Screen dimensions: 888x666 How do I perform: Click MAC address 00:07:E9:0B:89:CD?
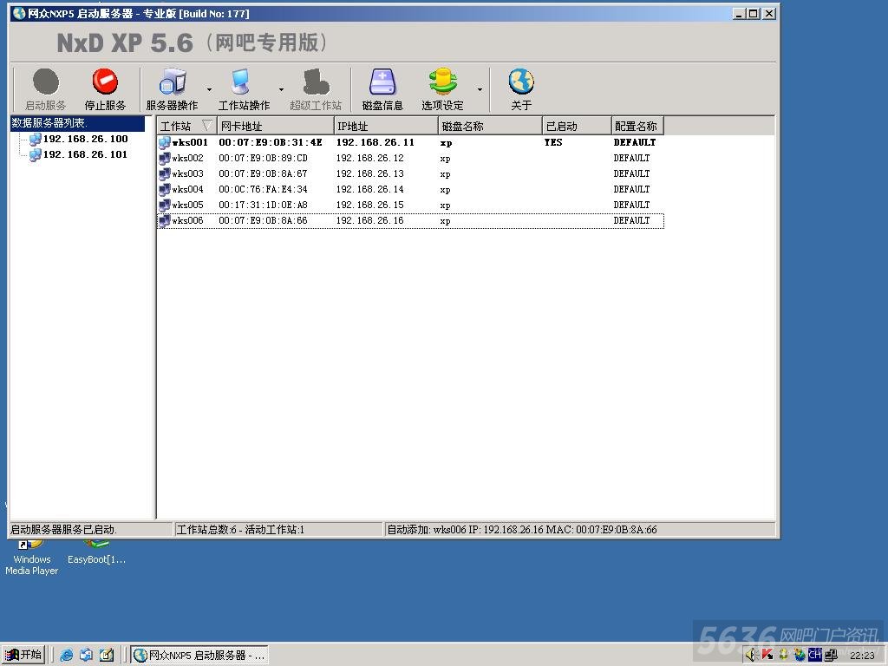tap(264, 158)
